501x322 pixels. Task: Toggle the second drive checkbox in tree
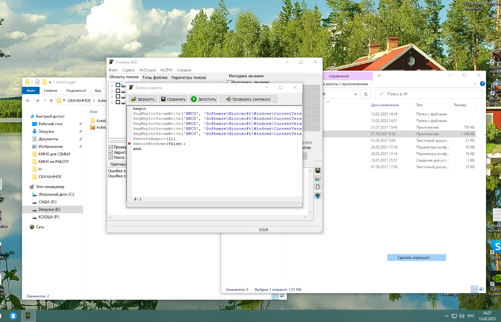click(x=118, y=91)
